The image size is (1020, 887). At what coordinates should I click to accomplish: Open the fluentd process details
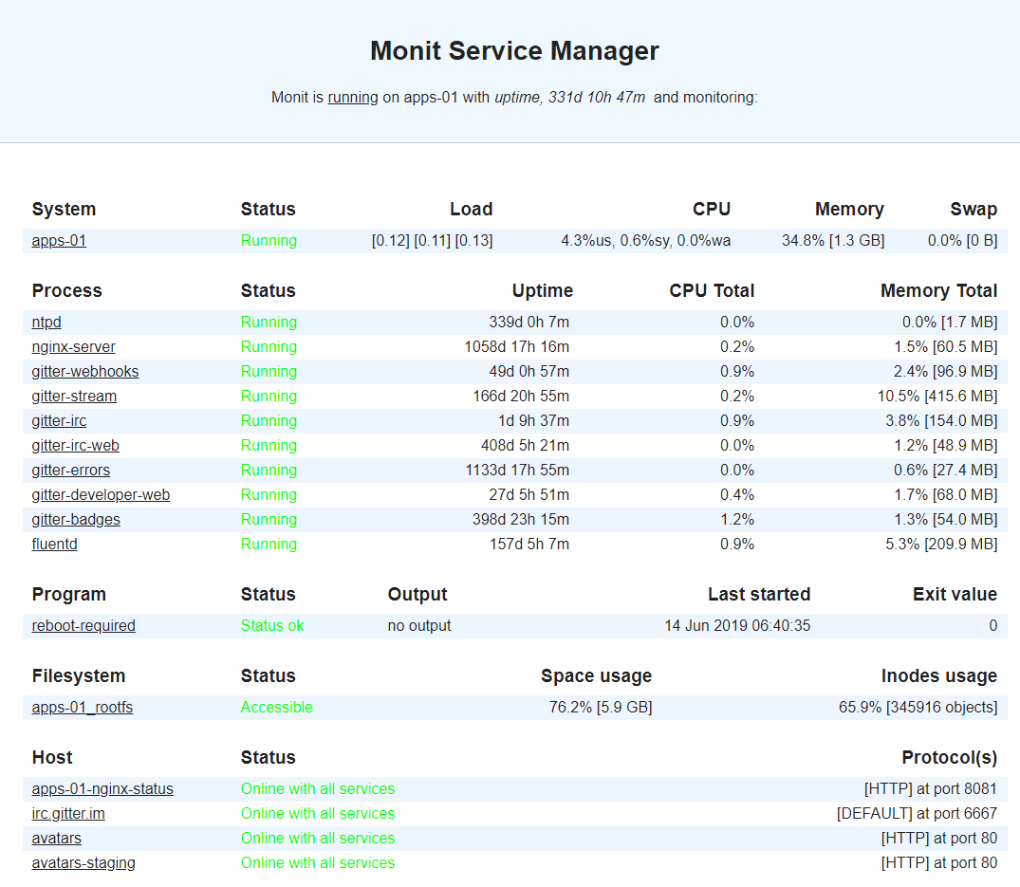(x=55, y=545)
